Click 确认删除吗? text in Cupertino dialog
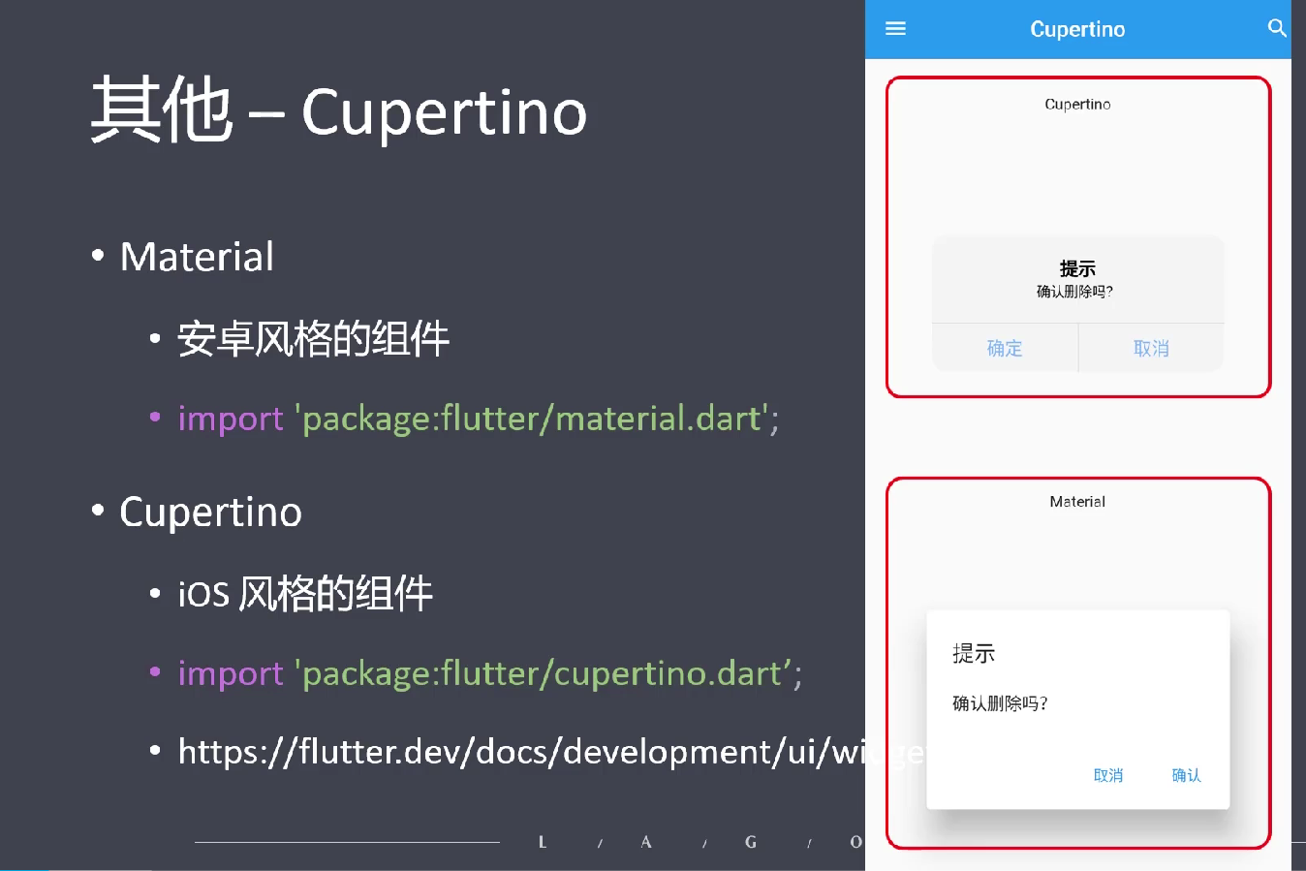 tap(1074, 292)
